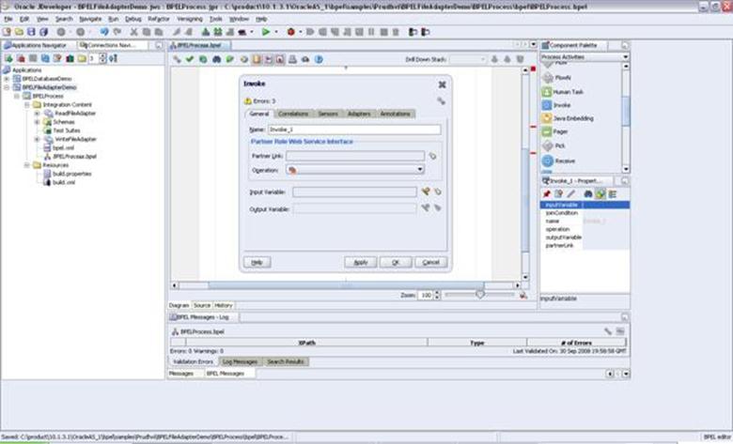
Task: Click the green Run arrow icon
Action: tap(266, 32)
